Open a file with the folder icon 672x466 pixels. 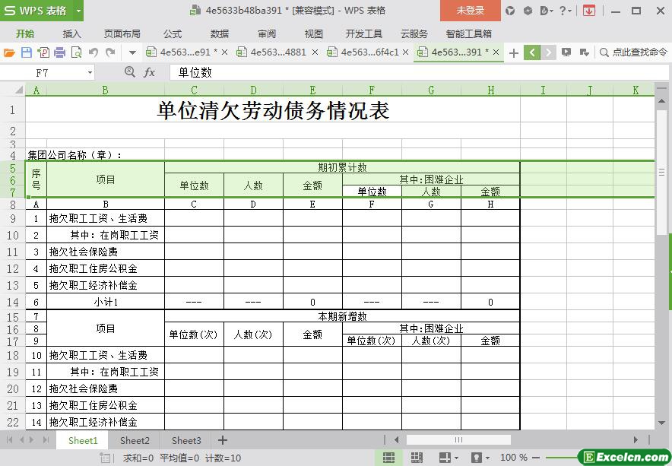click(9, 52)
